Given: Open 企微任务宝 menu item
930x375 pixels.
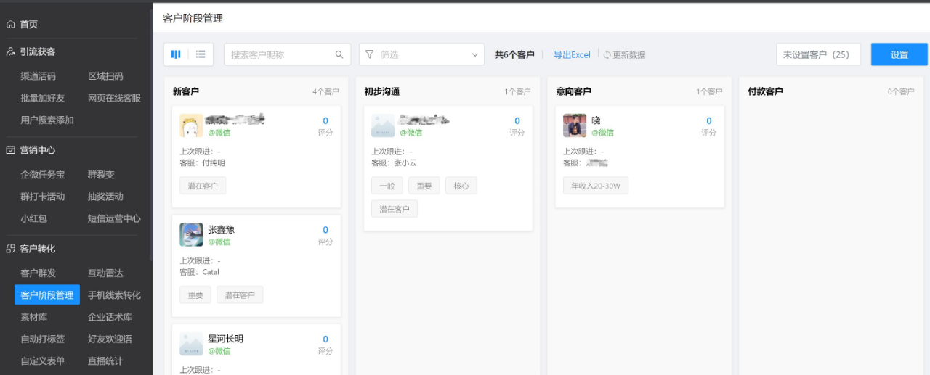Looking at the screenshot, I should point(42,175).
